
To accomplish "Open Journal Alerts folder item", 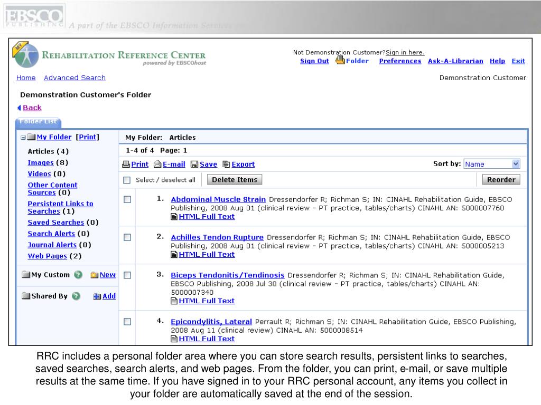I will [x=52, y=245].
